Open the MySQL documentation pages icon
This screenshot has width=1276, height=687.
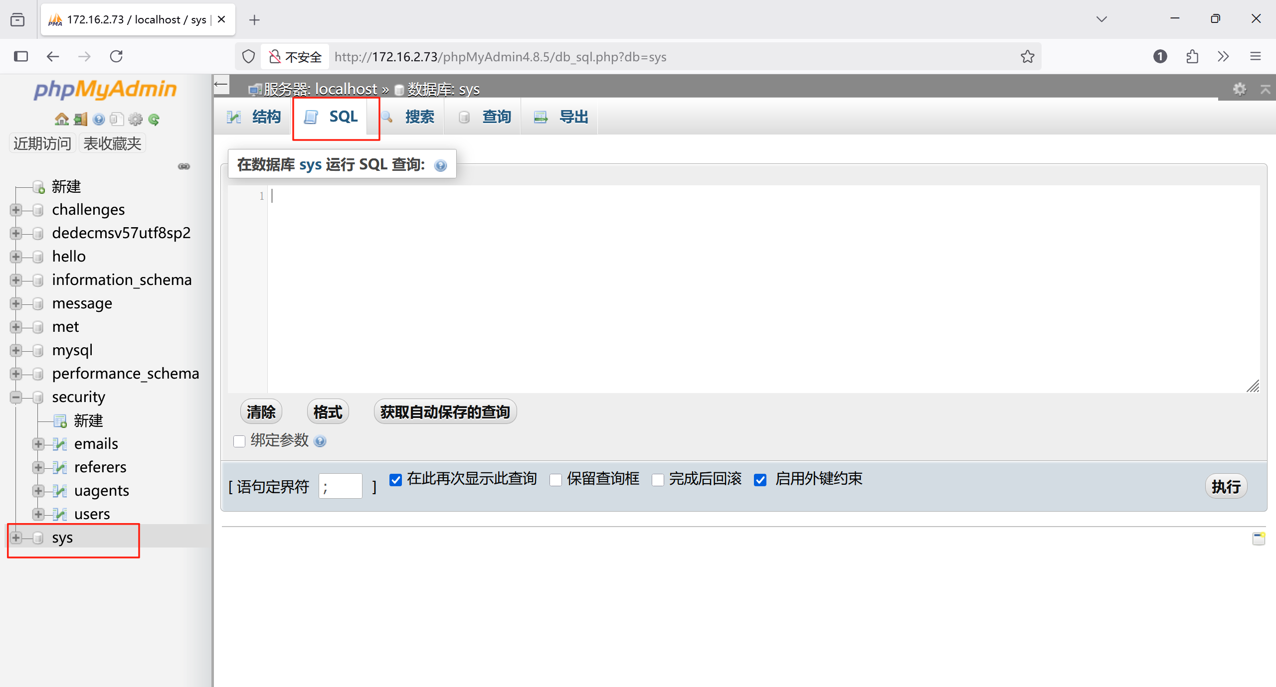tap(117, 119)
